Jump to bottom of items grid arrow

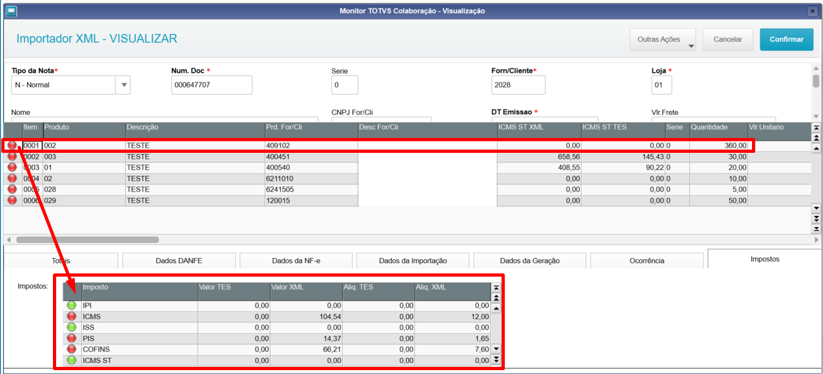[x=816, y=229]
